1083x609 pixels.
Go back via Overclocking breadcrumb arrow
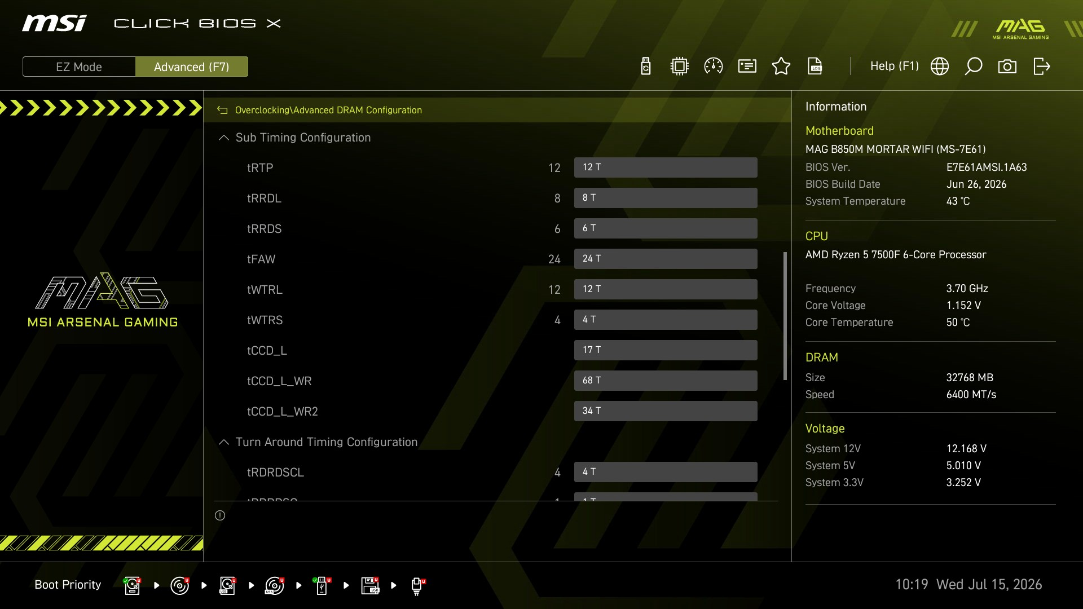[x=222, y=111]
